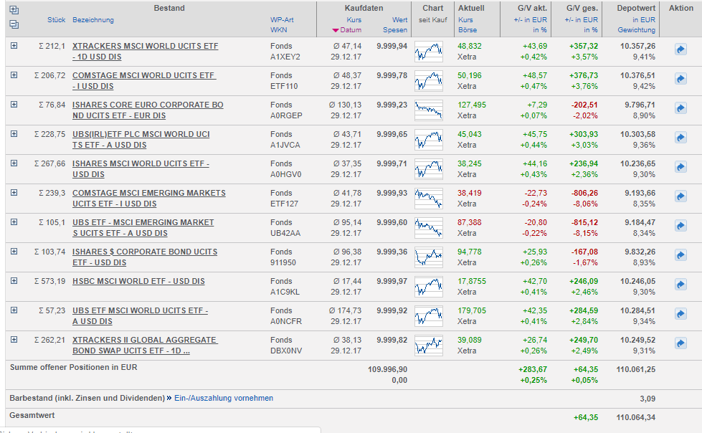The height and width of the screenshot is (433, 702).
Task: Expand the HSBC MSCI WORLD ETF row
Action: click(x=14, y=280)
